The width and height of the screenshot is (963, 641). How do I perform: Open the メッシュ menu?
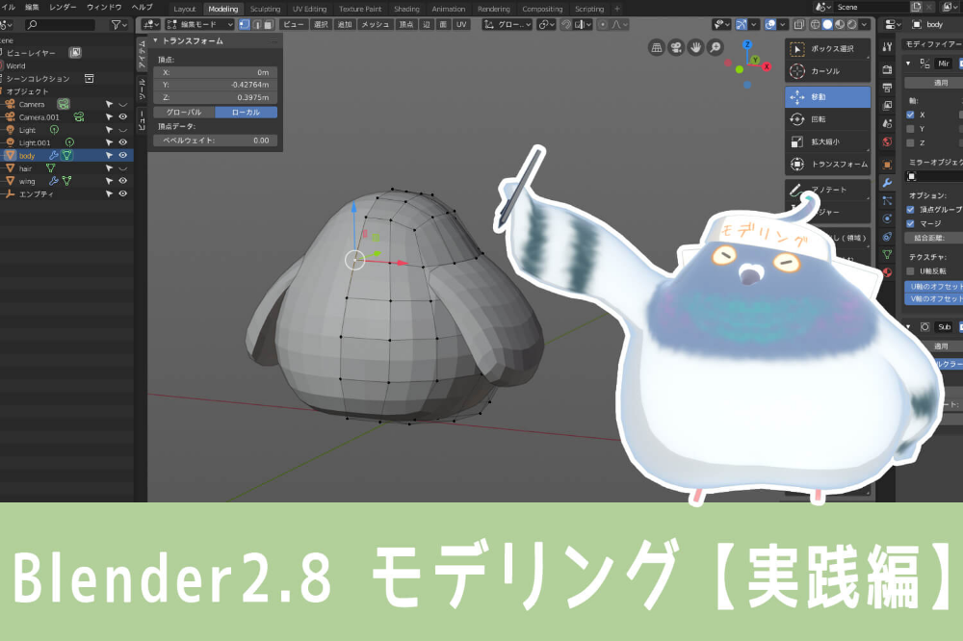pos(375,25)
